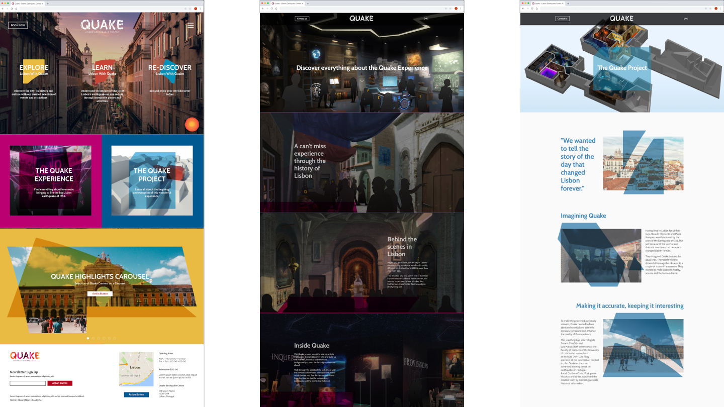Image resolution: width=724 pixels, height=407 pixels.
Task: Open the home page in the left browser
Action: (x=16, y=9)
